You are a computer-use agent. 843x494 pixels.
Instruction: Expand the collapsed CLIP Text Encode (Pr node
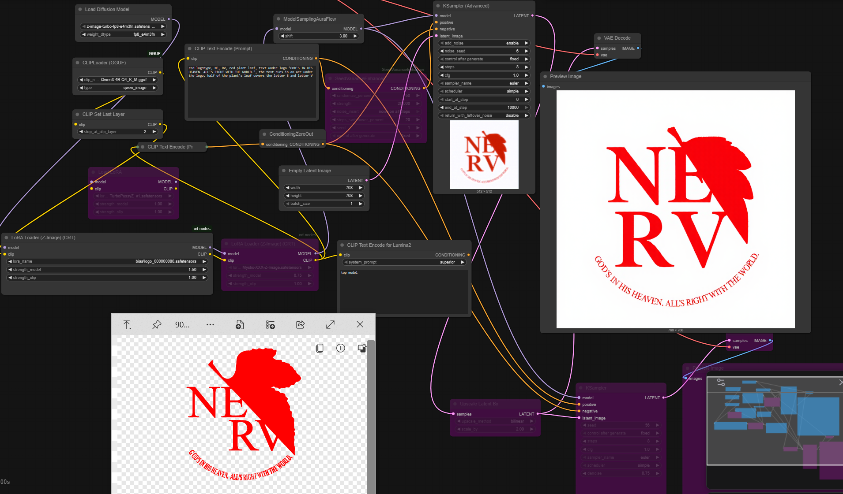coord(143,147)
